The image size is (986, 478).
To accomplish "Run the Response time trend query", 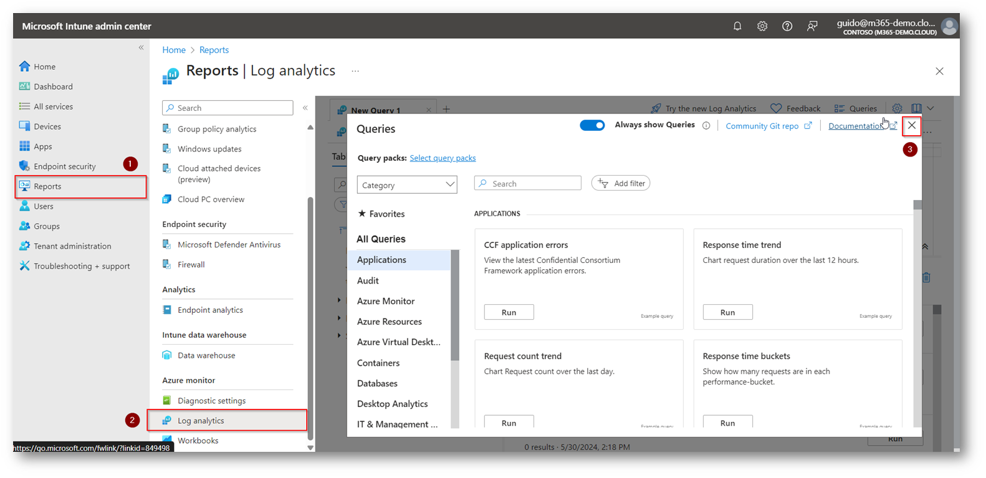I will click(x=728, y=312).
